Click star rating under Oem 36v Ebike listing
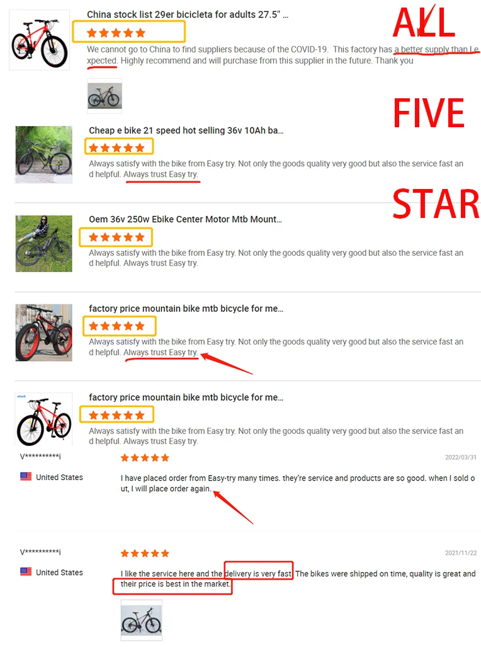 (x=116, y=238)
